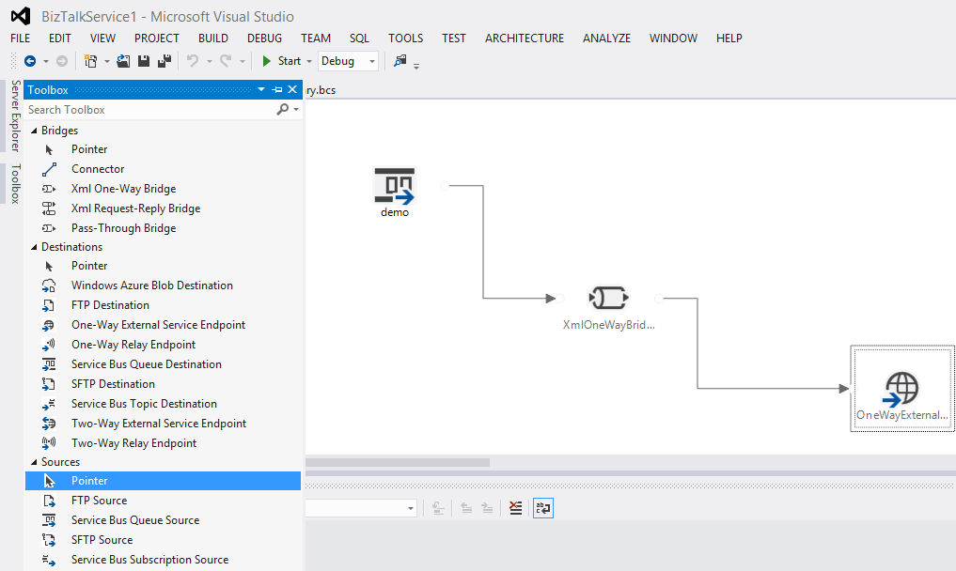Open the BUILD menu
The width and height of the screenshot is (956, 571).
coord(213,39)
